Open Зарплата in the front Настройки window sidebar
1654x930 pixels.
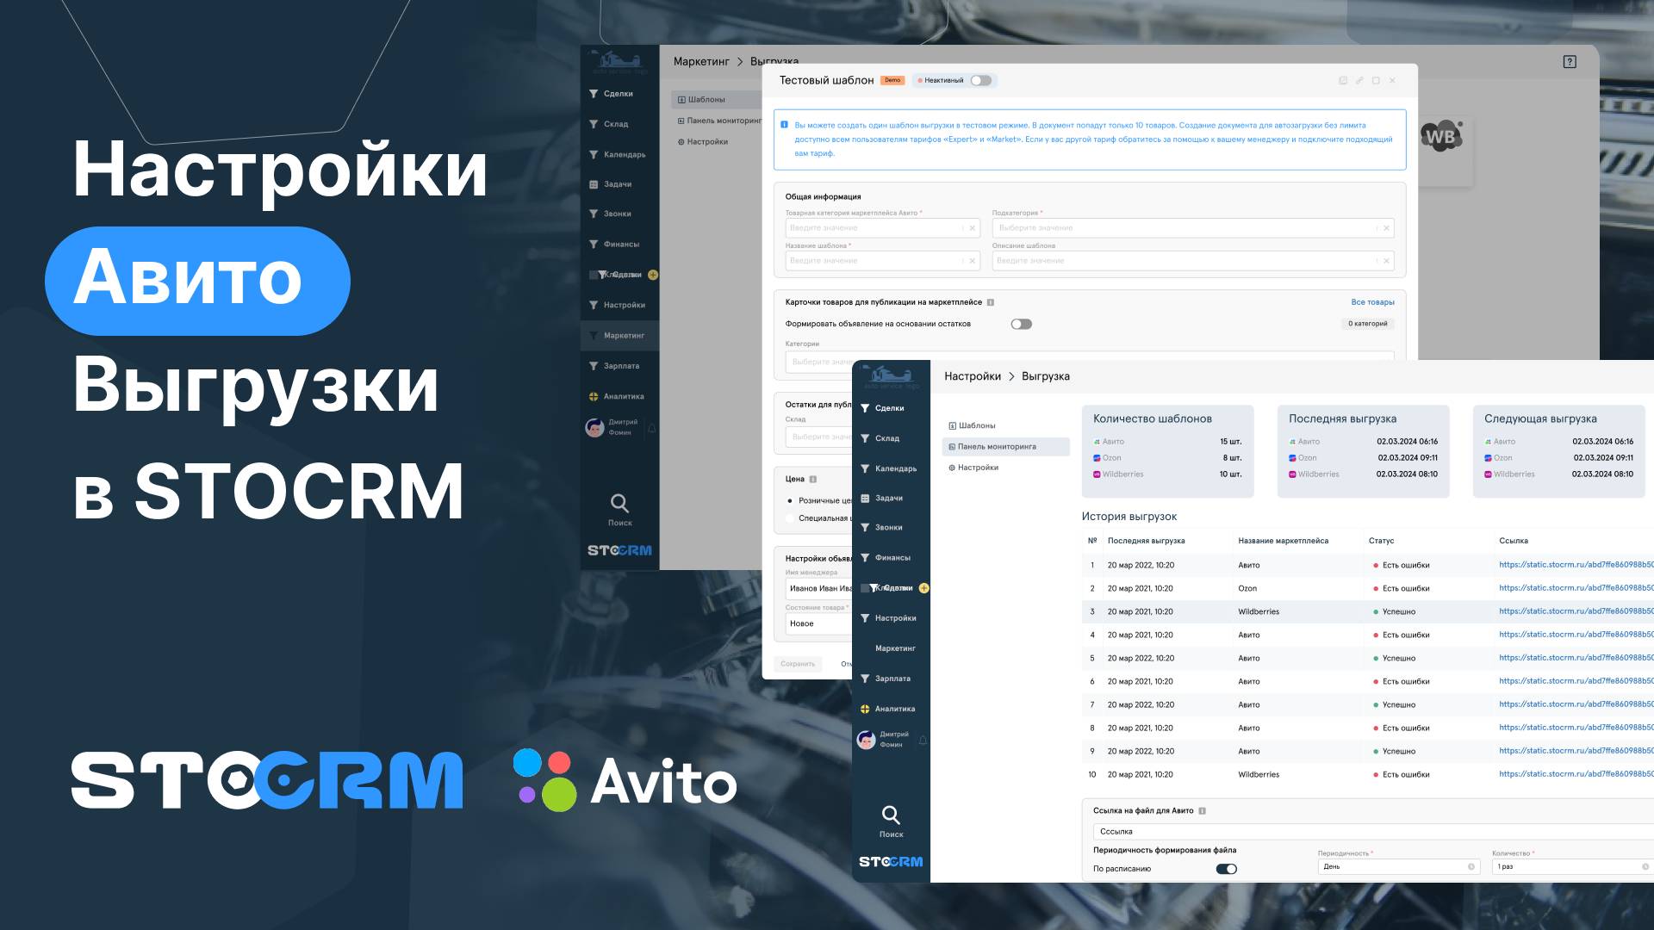[x=885, y=679]
